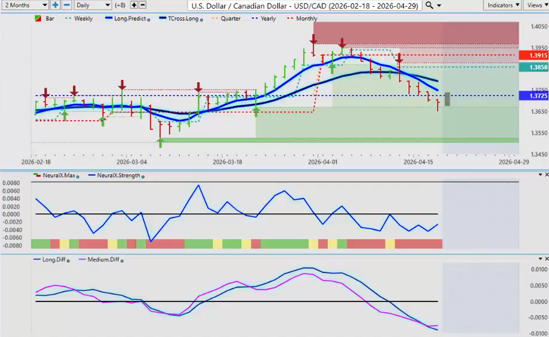
Task: Close the Long.Diff indicator panel
Action: [546, 259]
